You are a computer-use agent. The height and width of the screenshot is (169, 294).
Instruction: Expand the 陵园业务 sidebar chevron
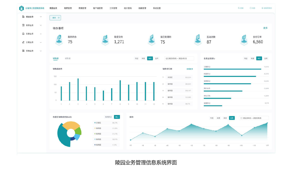(41, 17)
